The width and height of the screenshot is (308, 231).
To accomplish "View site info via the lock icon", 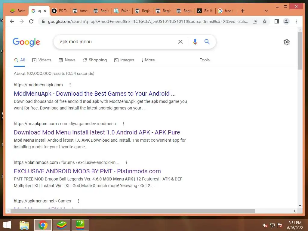I will click(x=43, y=21).
